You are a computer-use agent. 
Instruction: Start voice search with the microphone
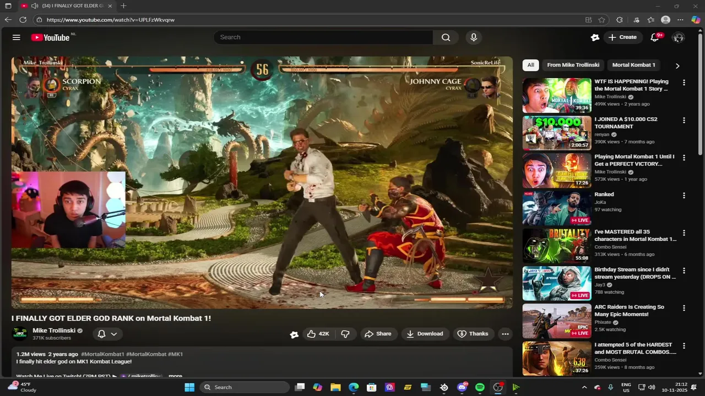pyautogui.click(x=474, y=37)
